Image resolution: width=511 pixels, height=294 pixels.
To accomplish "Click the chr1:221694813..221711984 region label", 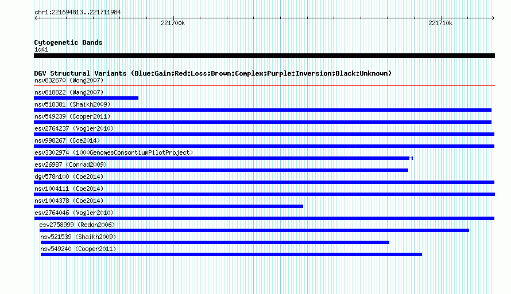I will pos(78,12).
